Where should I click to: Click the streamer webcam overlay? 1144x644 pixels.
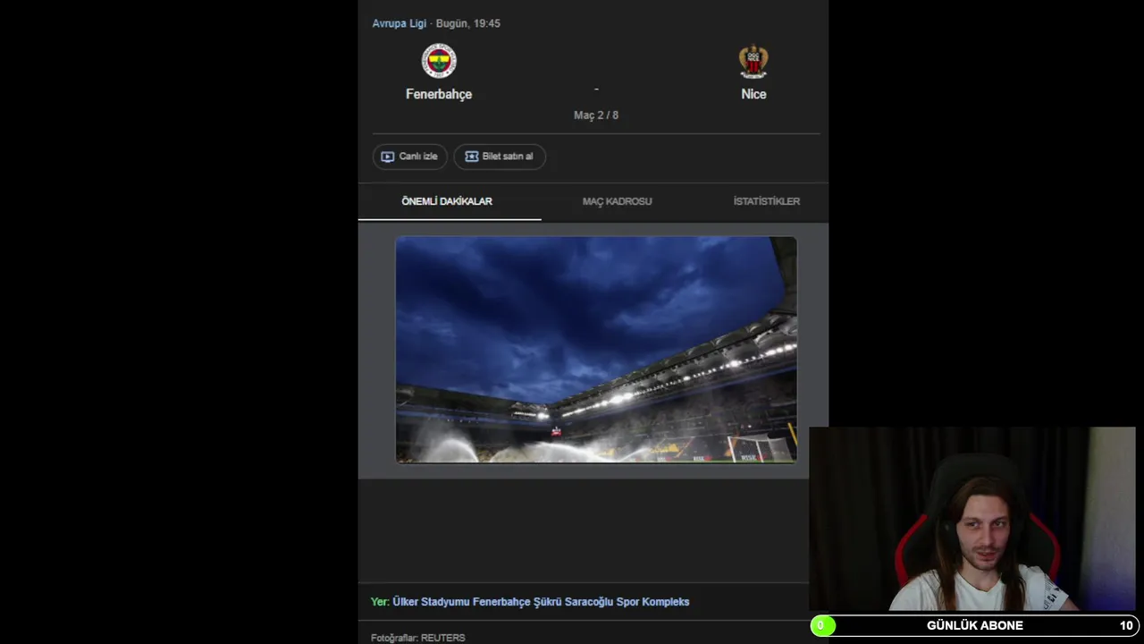pyautogui.click(x=972, y=520)
